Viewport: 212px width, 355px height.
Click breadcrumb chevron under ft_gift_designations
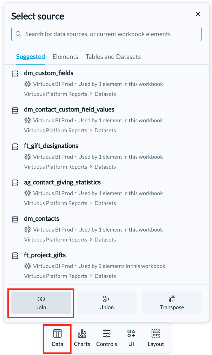coord(91,167)
